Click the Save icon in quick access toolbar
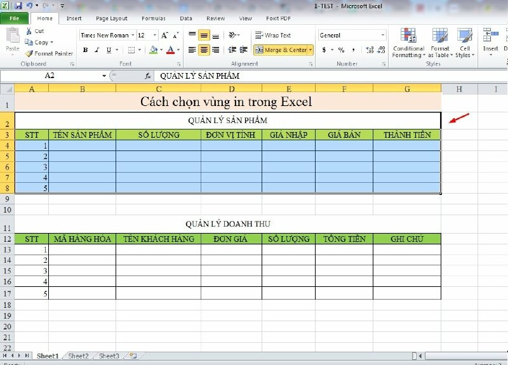 coord(18,6)
